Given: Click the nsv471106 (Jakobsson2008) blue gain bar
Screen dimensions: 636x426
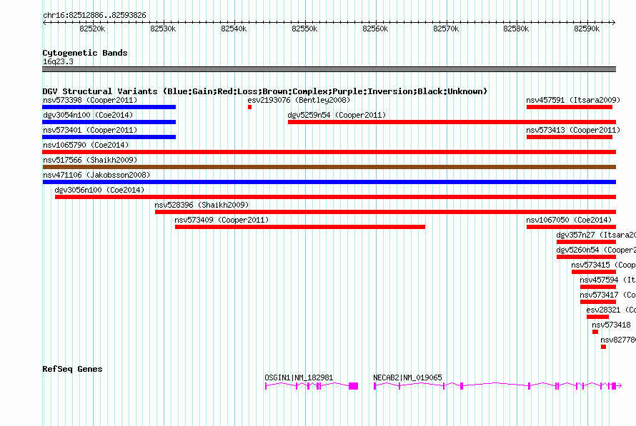Looking at the screenshot, I should pos(329,182).
